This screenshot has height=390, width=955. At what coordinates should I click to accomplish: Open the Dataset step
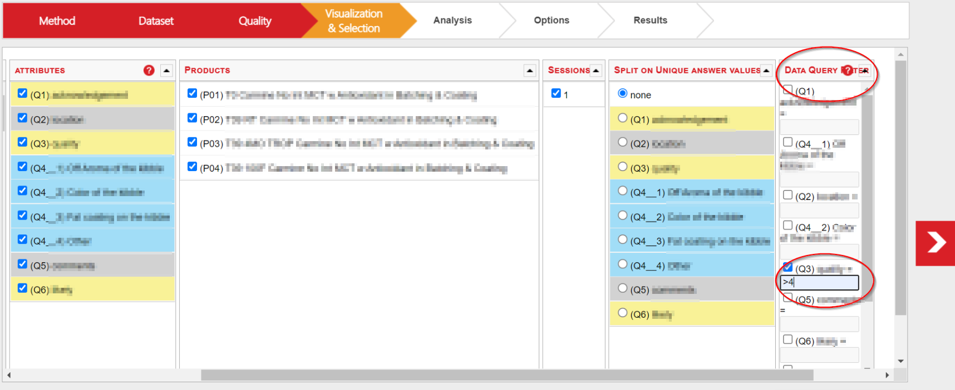pyautogui.click(x=156, y=21)
